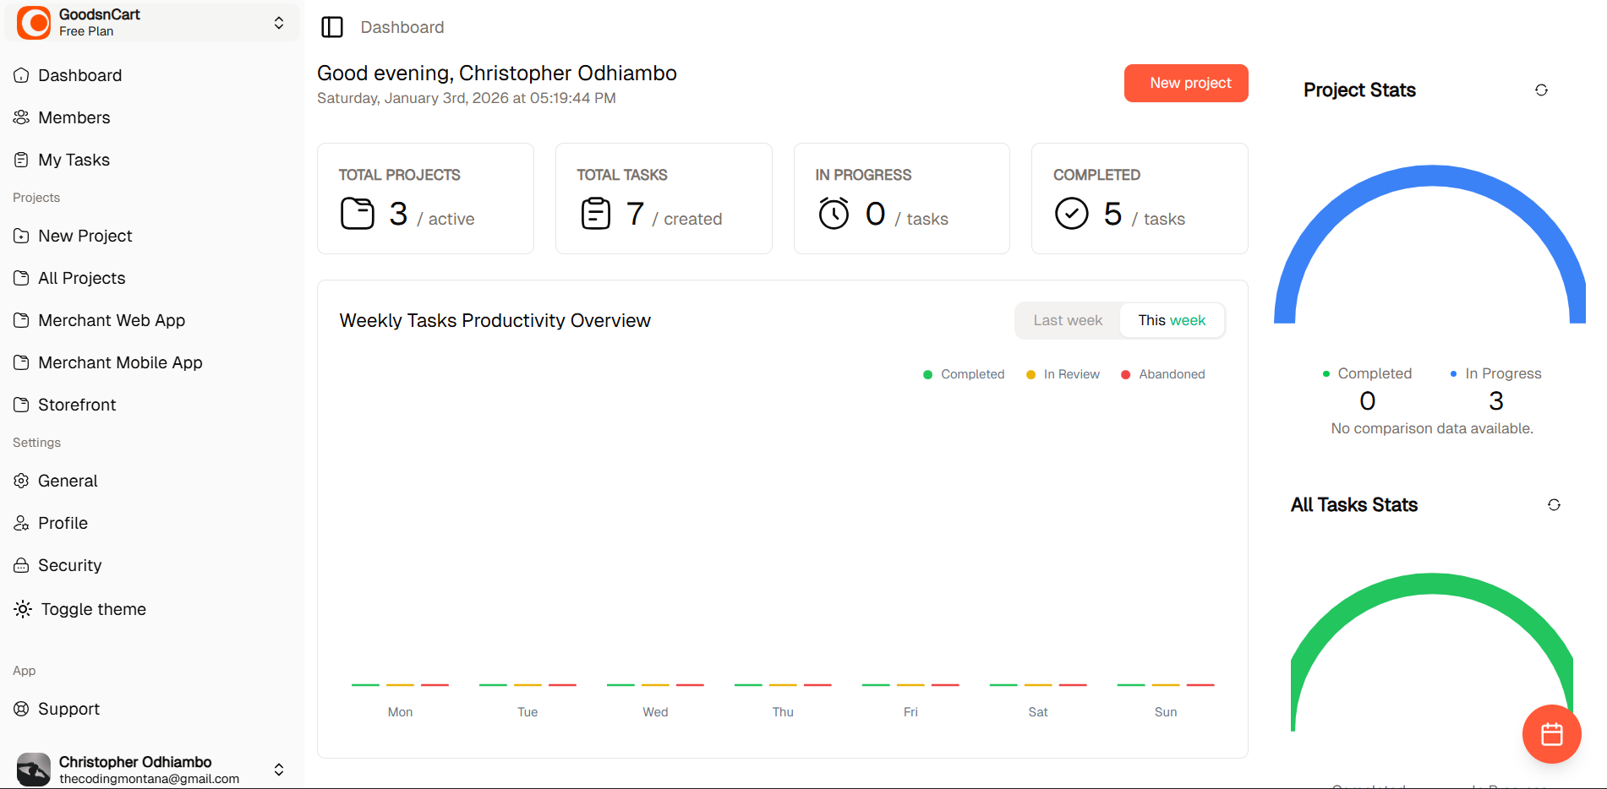
Task: Open the Members page link
Action: tap(74, 117)
